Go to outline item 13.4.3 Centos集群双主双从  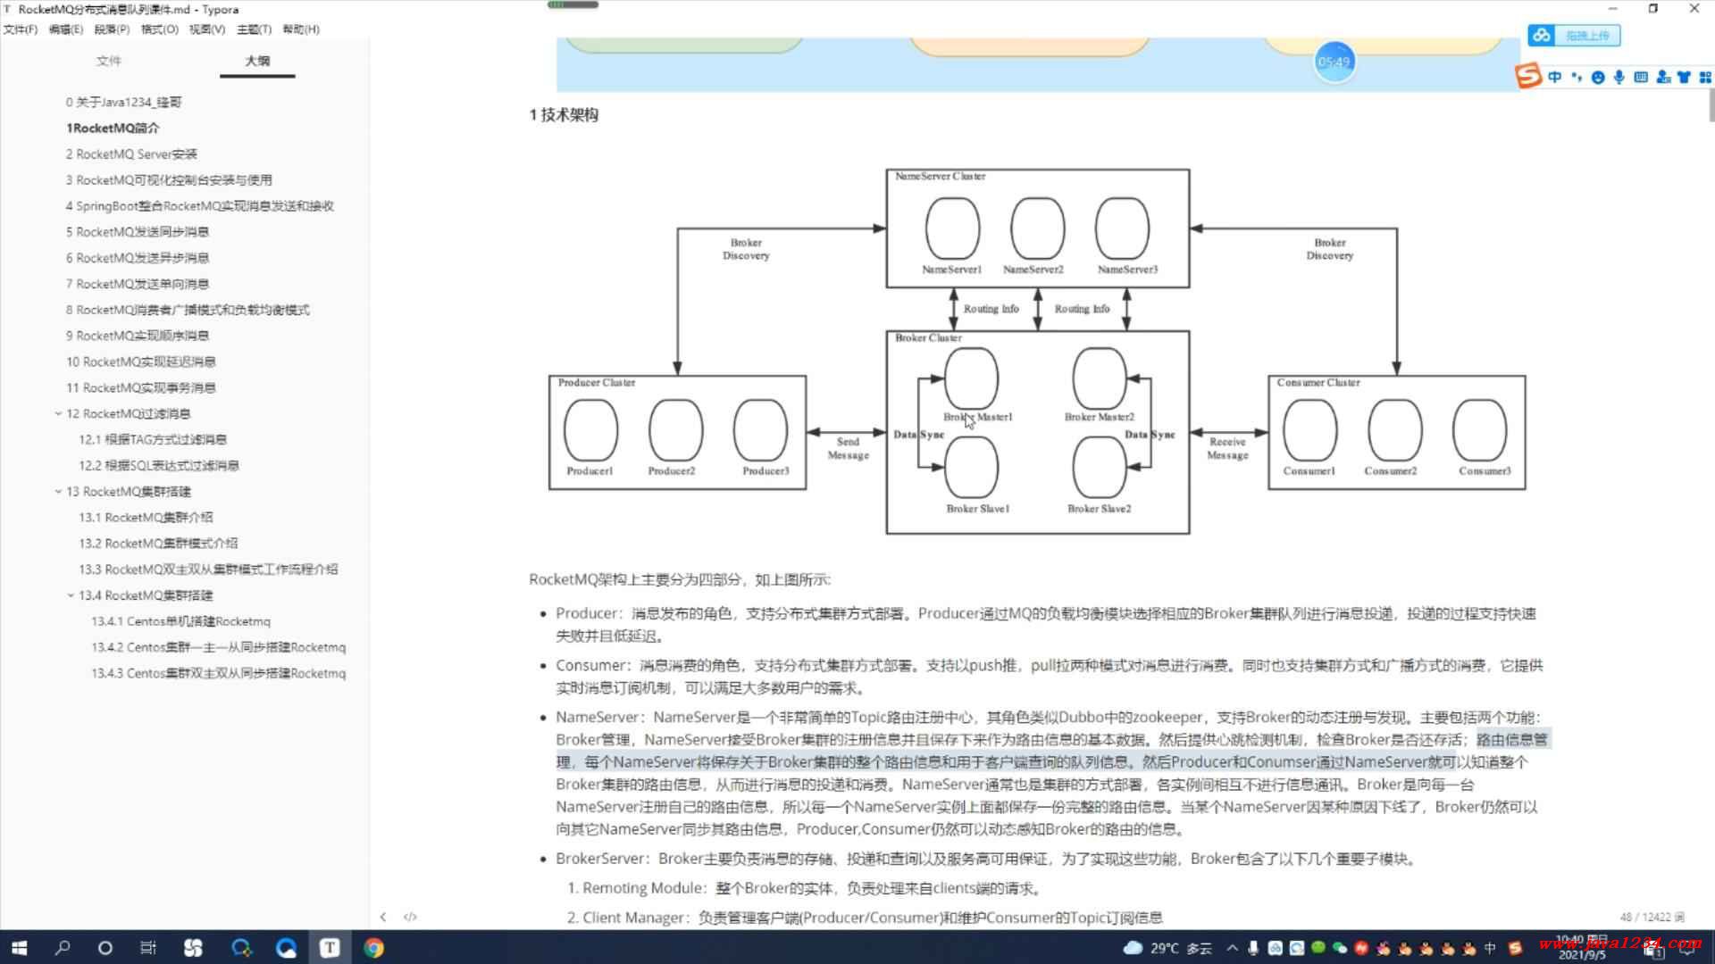click(x=219, y=673)
